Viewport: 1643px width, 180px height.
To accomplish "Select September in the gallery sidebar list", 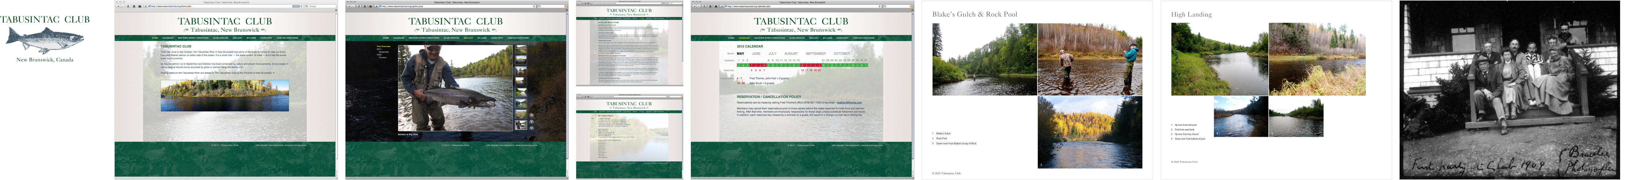I will tap(384, 52).
